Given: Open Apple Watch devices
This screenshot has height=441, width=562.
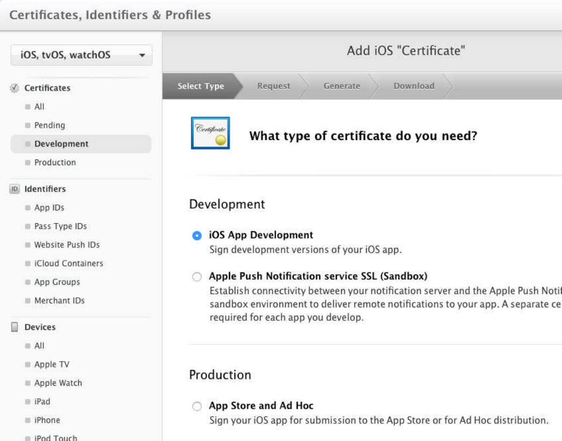Looking at the screenshot, I should coord(58,383).
